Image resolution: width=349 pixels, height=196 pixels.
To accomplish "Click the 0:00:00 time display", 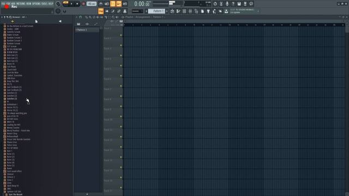I will tap(142, 4).
